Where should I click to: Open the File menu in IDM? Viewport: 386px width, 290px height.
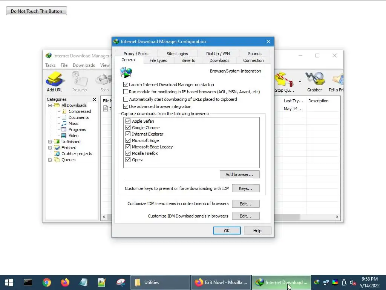64,65
